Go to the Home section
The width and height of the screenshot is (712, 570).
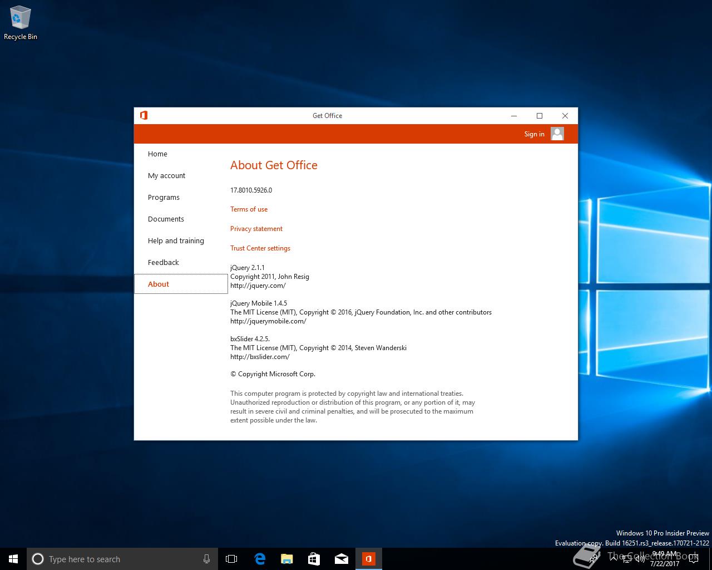click(157, 154)
